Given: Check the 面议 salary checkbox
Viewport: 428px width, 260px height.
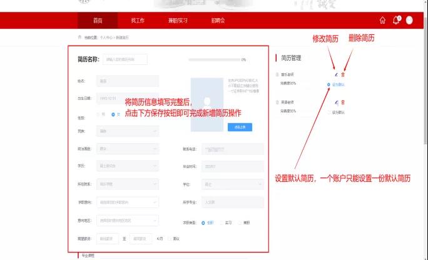Looking at the screenshot, I should point(169,239).
